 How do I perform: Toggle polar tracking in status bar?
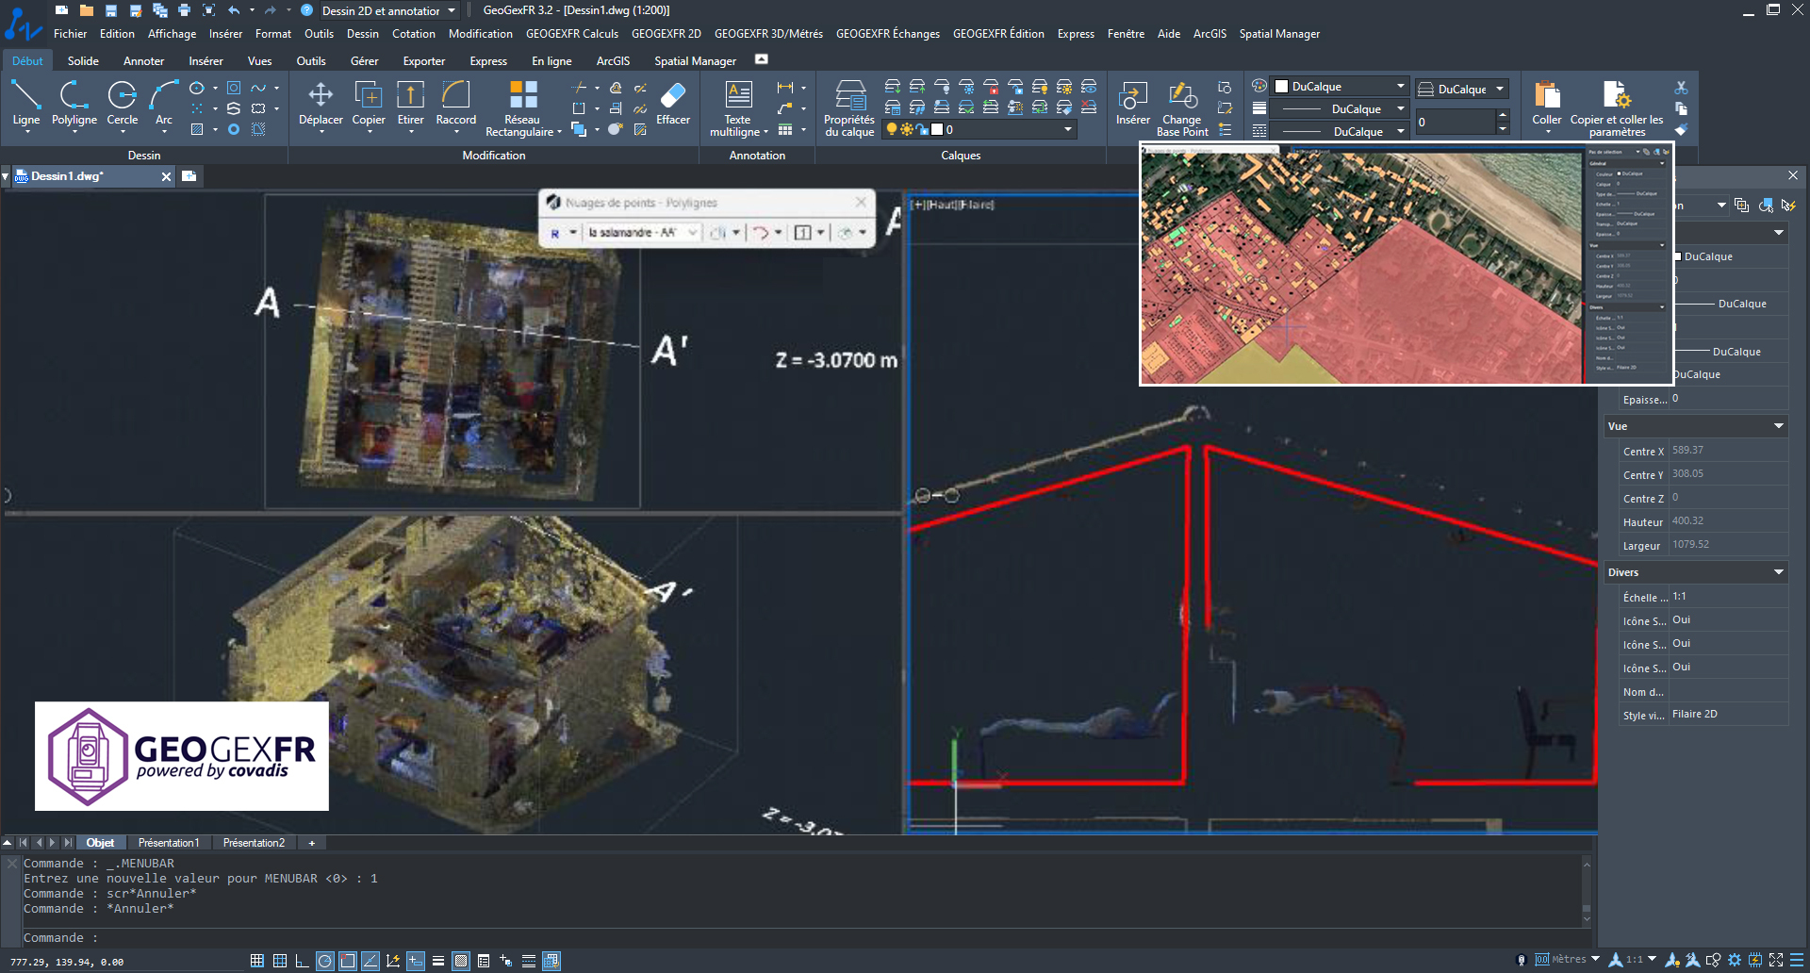[x=324, y=961]
